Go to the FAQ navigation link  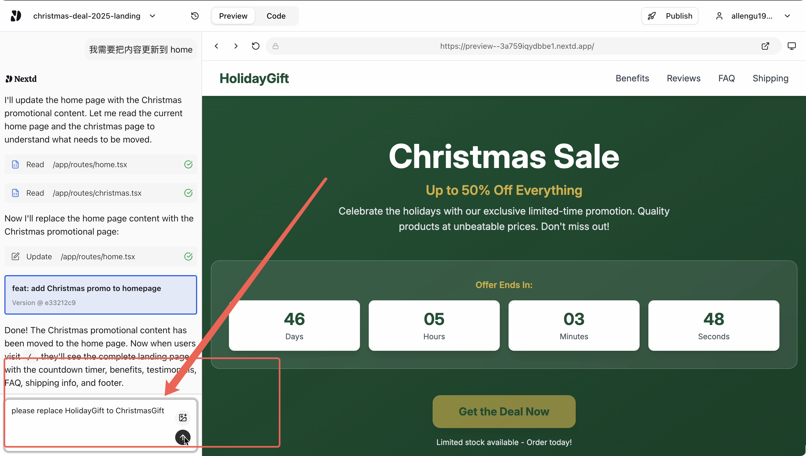click(x=726, y=78)
